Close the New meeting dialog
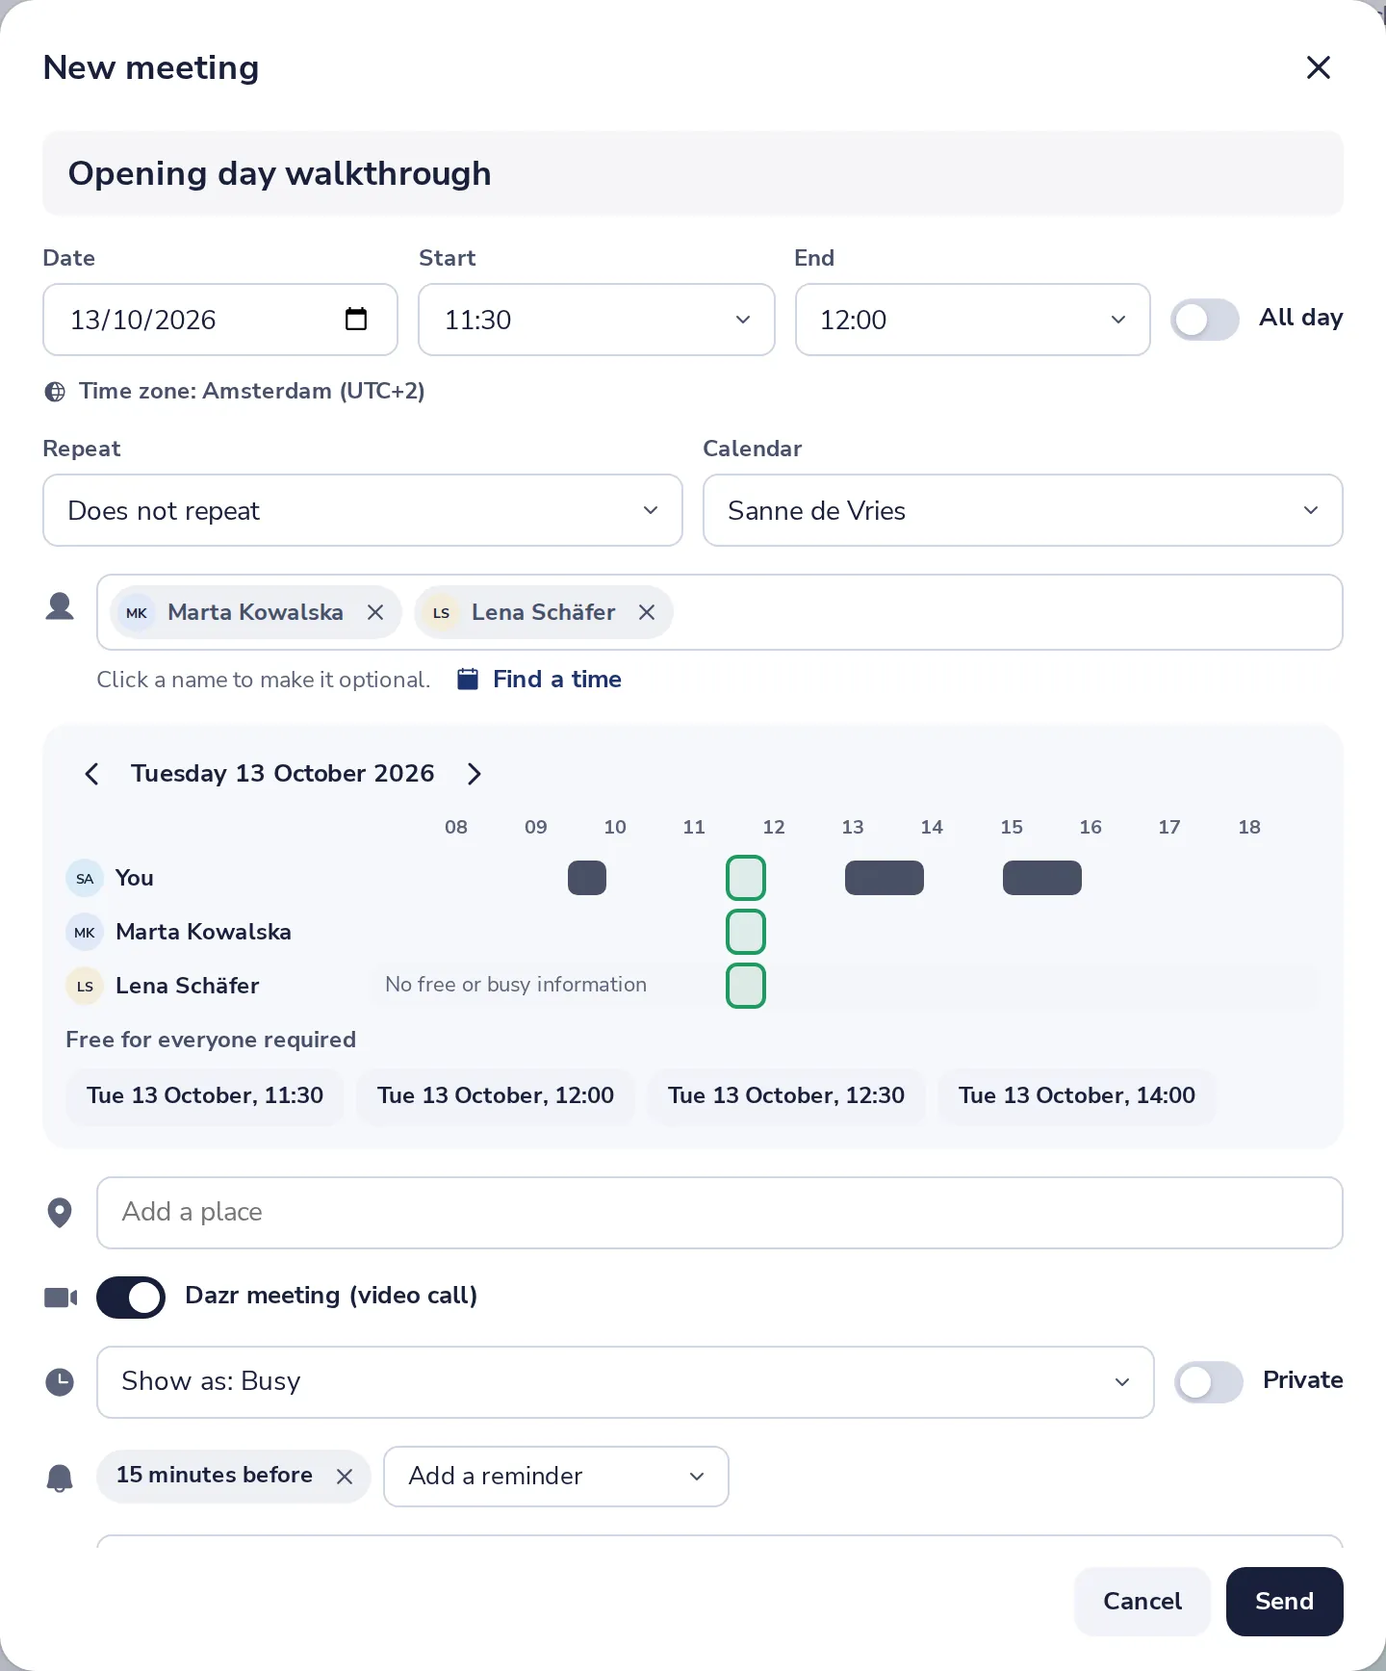1386x1671 pixels. (1318, 67)
